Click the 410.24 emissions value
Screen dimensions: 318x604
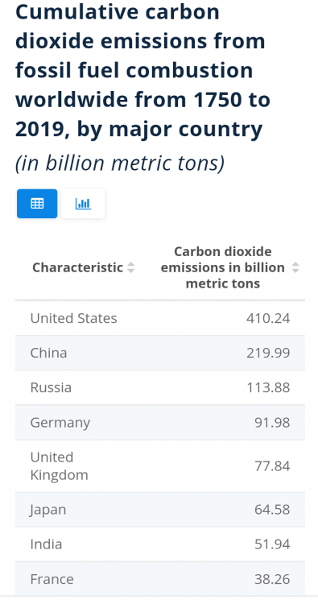tap(268, 318)
